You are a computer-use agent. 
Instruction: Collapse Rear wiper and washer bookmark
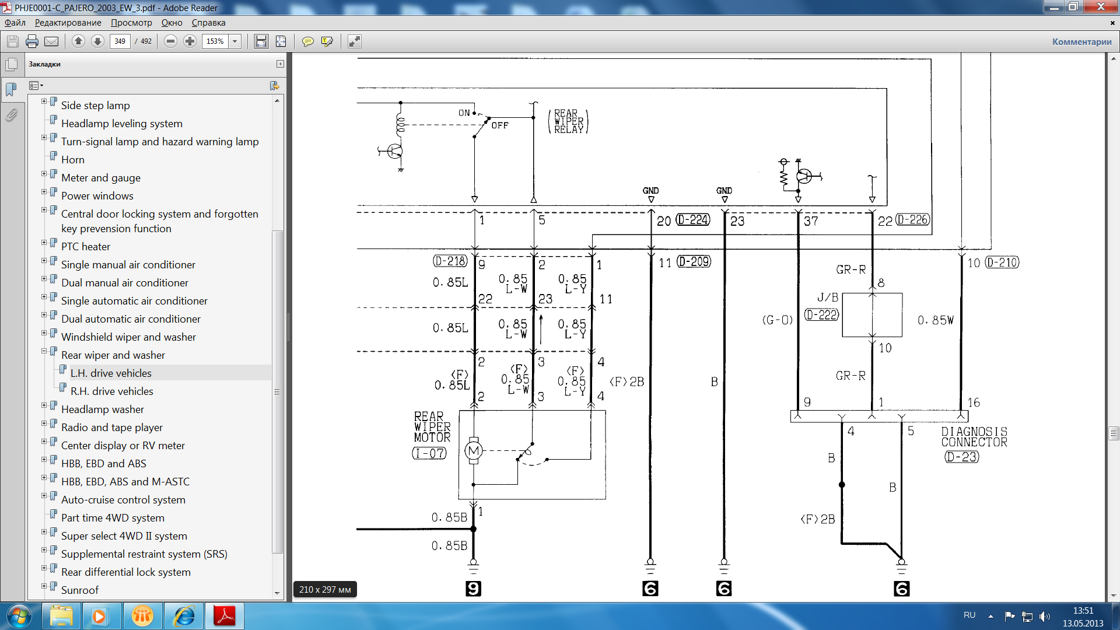tap(44, 351)
